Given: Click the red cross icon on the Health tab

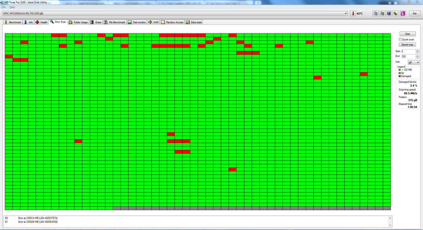Looking at the screenshot, I should (x=37, y=22).
